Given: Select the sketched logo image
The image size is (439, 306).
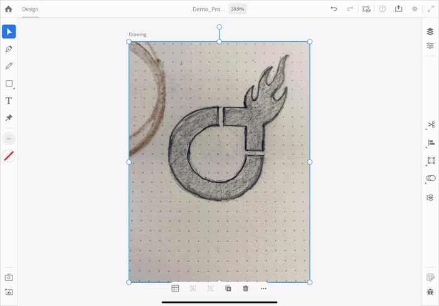Looking at the screenshot, I should (x=219, y=162).
